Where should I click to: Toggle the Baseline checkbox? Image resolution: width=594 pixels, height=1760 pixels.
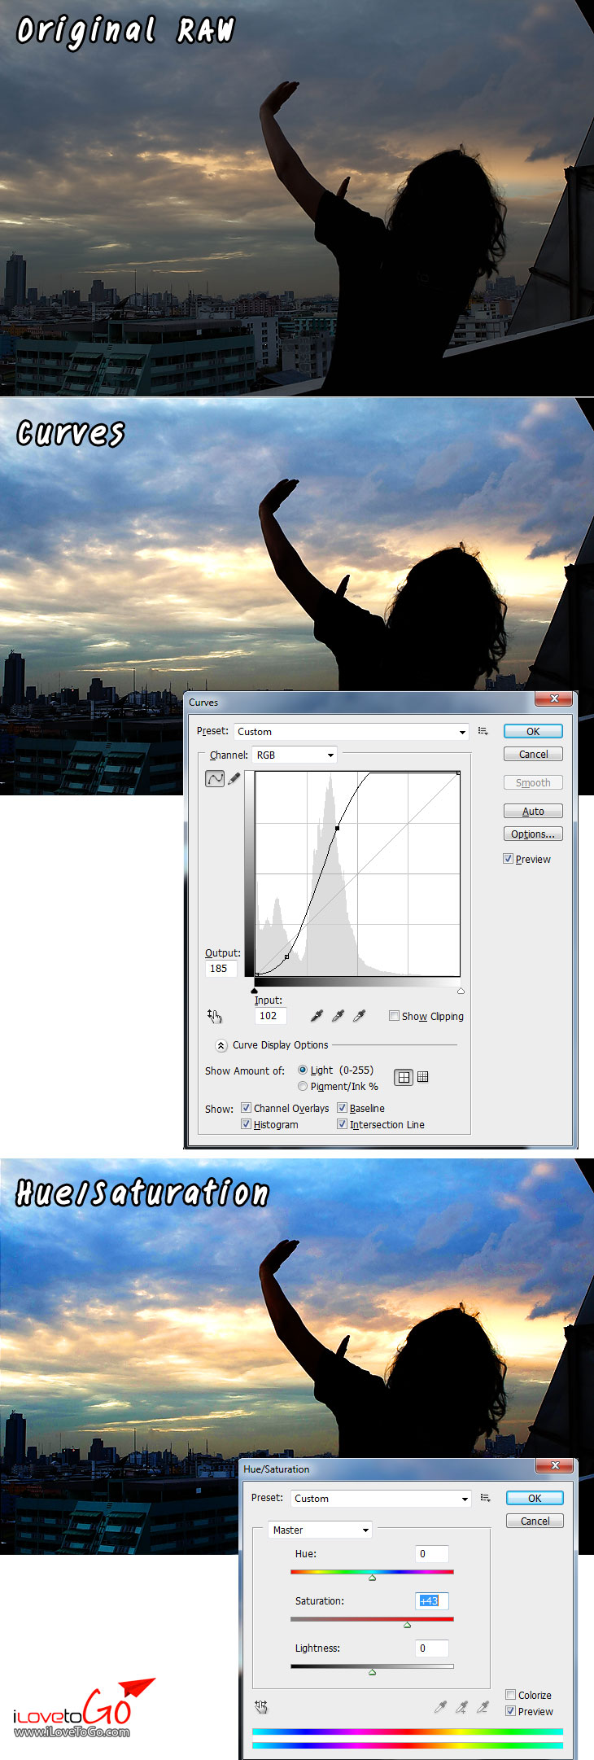pyautogui.click(x=342, y=1108)
